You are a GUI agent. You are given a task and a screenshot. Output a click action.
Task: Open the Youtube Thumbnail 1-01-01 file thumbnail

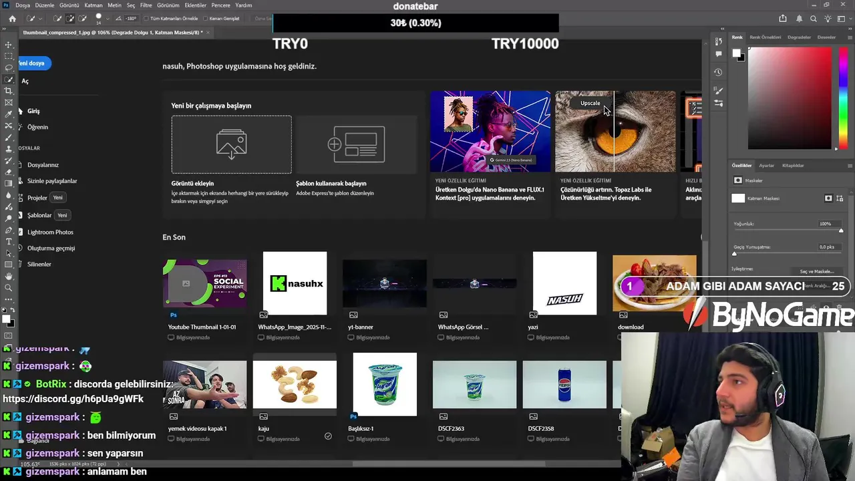point(204,283)
